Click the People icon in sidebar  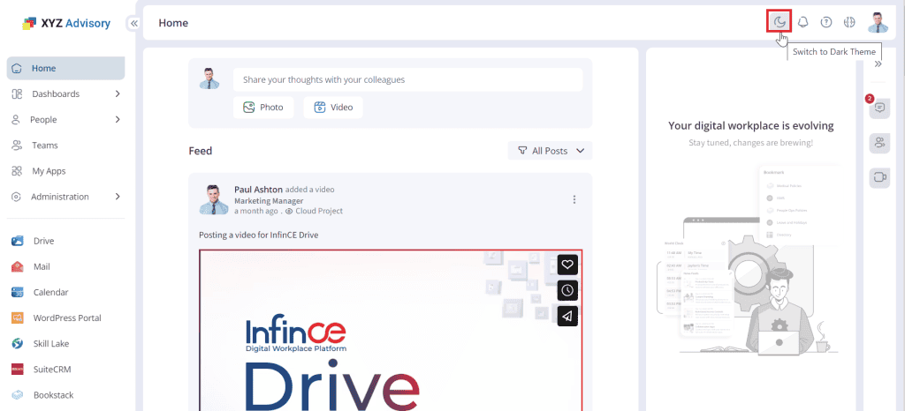[x=17, y=120]
